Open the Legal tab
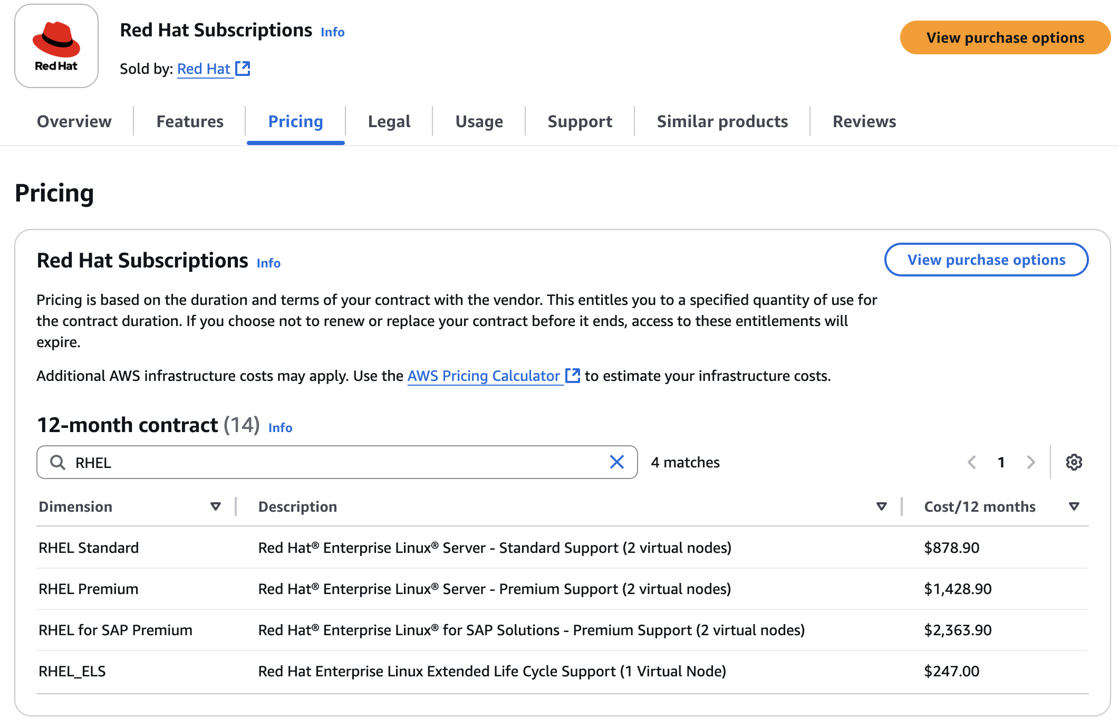The height and width of the screenshot is (727, 1119). pos(389,121)
